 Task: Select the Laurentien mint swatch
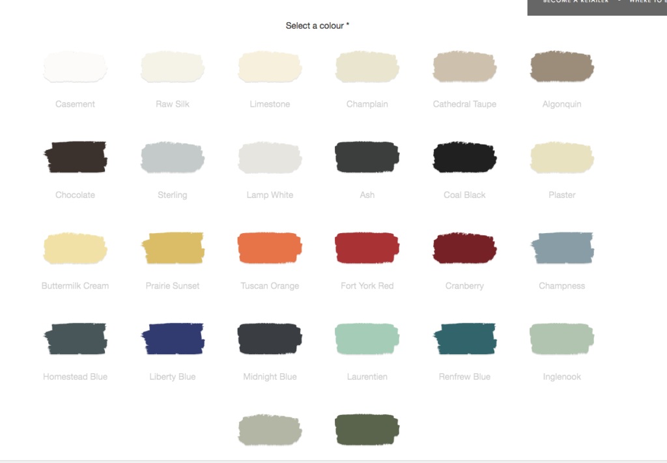(x=367, y=339)
